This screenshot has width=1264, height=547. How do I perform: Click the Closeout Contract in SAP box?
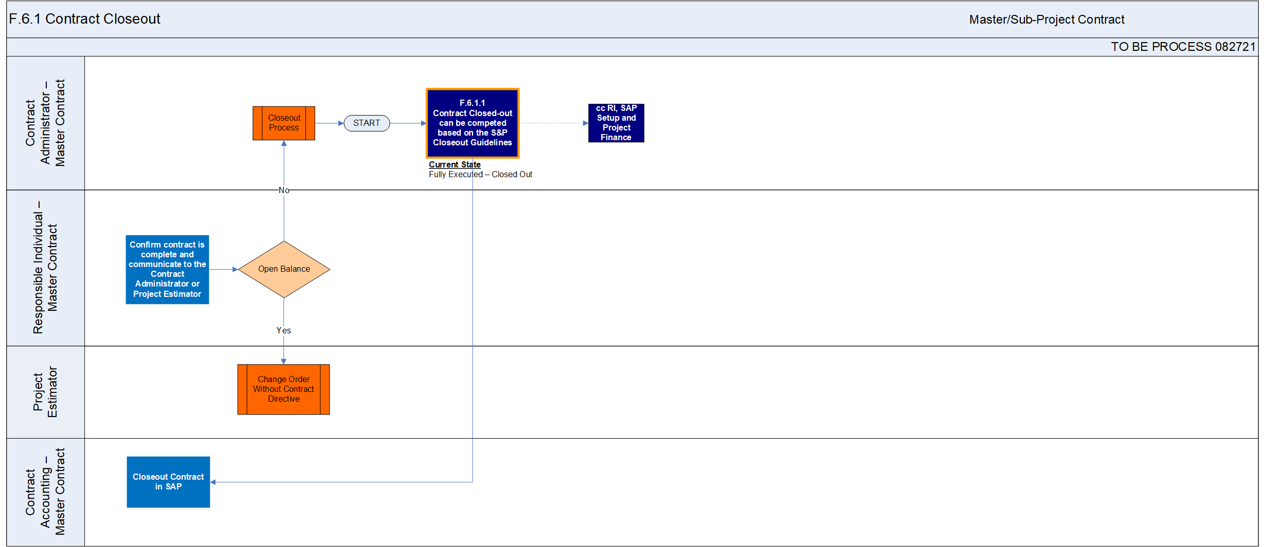[168, 482]
